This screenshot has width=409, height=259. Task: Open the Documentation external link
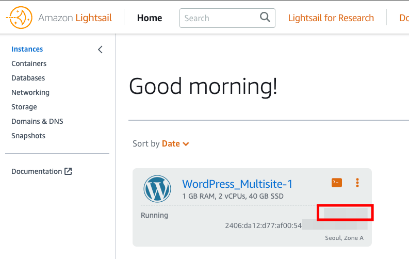[42, 171]
